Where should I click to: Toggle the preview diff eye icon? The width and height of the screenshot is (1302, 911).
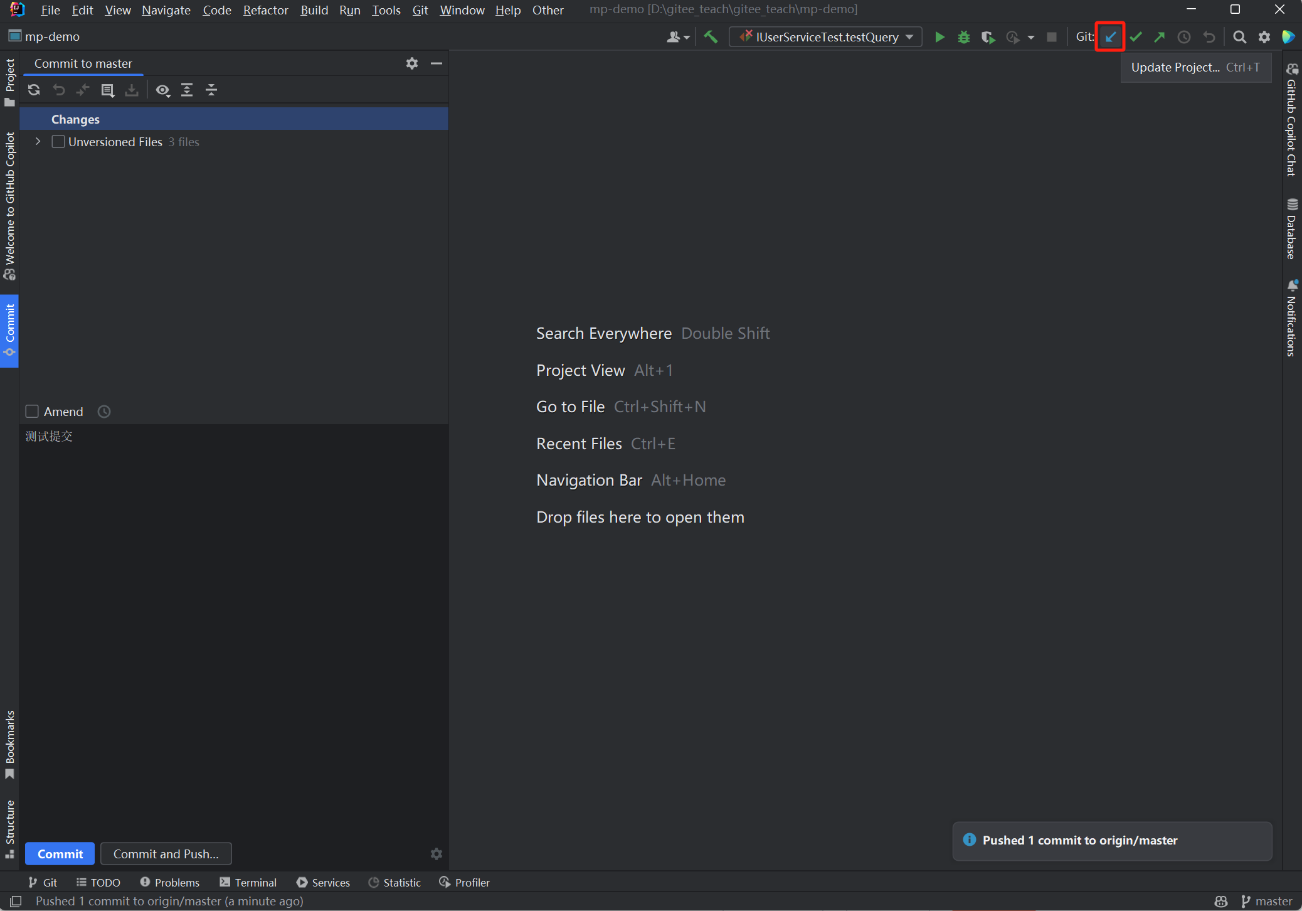[162, 90]
